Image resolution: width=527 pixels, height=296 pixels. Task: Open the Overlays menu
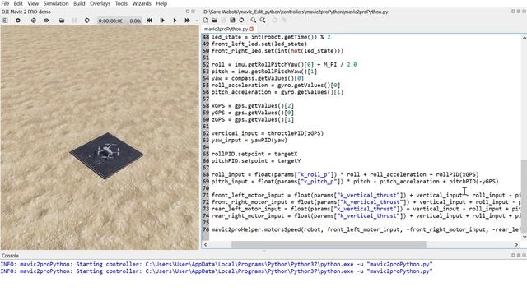tap(100, 3)
